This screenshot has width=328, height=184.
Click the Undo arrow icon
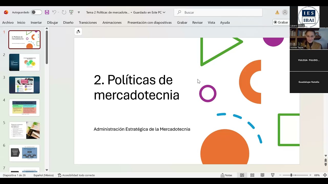coord(54,12)
